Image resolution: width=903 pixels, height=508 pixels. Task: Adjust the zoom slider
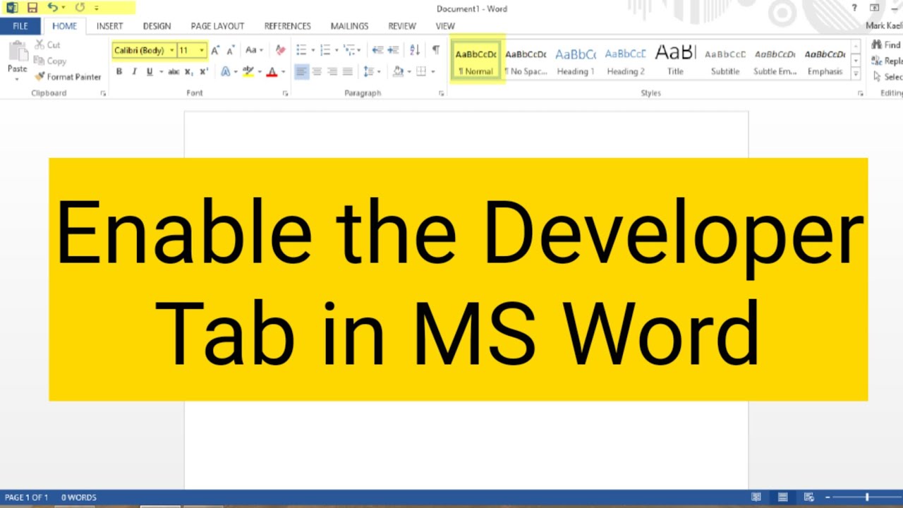click(x=867, y=497)
